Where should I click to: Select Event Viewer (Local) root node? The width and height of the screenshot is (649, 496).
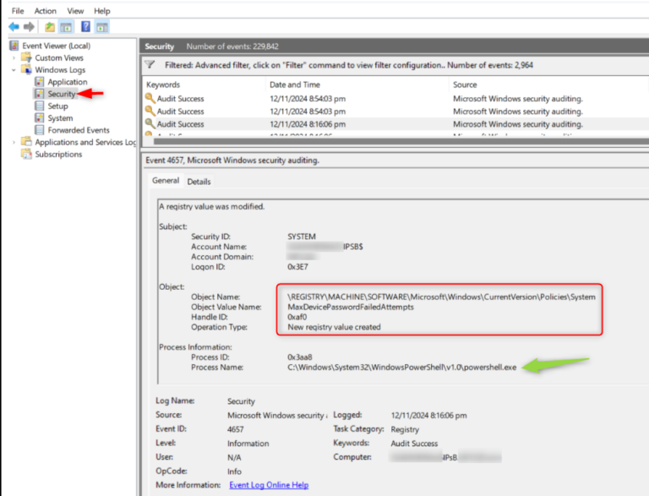pyautogui.click(x=57, y=46)
